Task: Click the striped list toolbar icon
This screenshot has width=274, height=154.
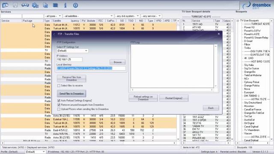Action: pos(55,6)
